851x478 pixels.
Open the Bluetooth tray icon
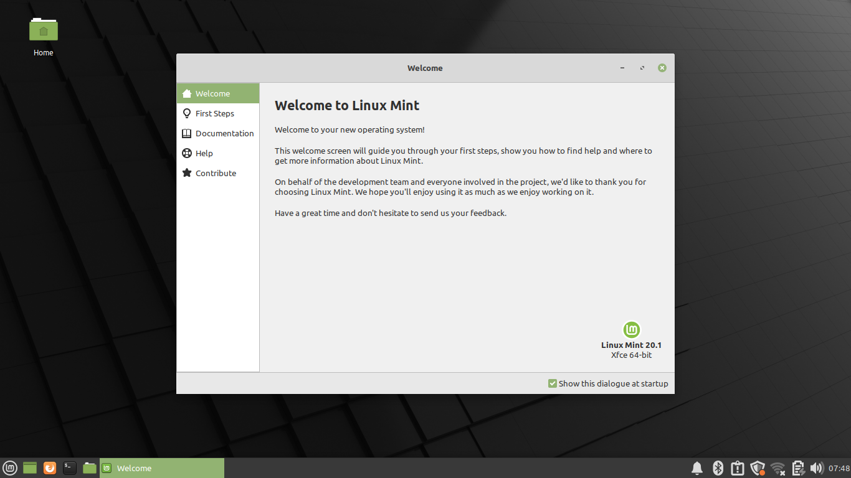tap(718, 468)
